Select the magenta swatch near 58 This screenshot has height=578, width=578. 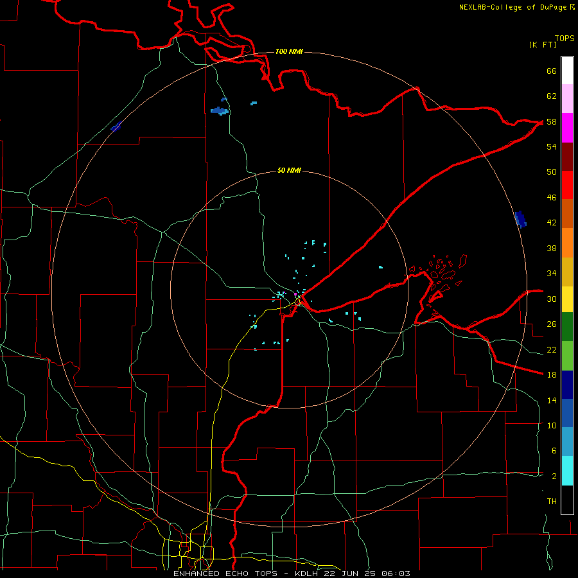(x=567, y=128)
